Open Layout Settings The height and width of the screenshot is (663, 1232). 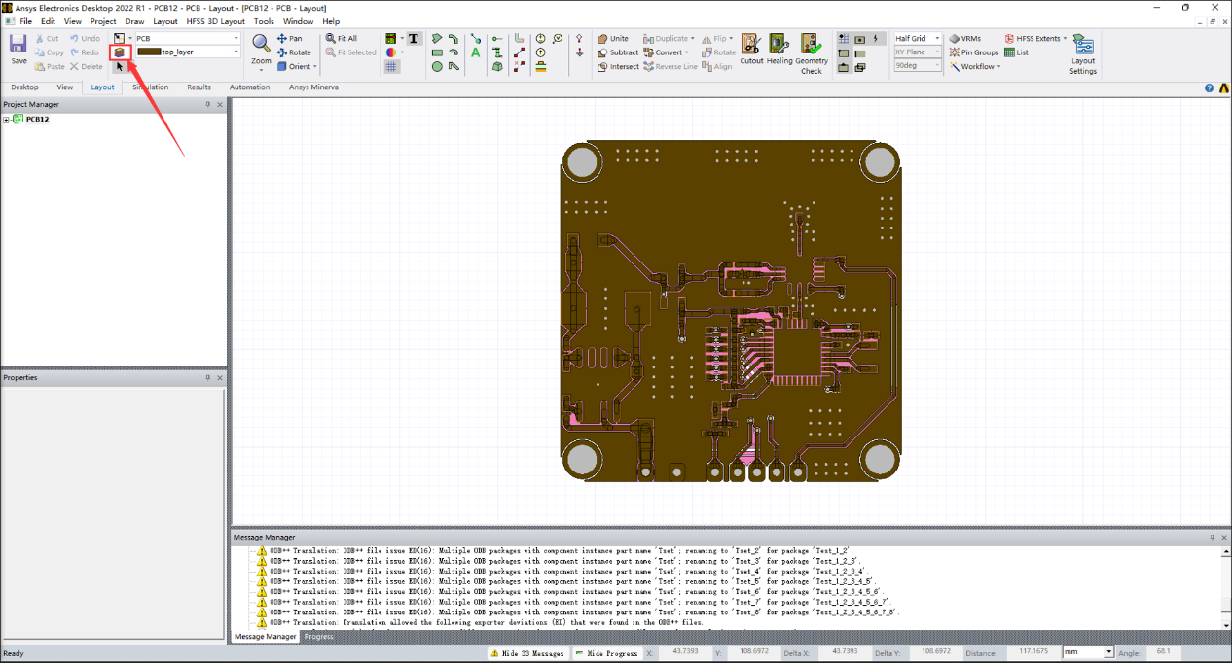(x=1083, y=54)
